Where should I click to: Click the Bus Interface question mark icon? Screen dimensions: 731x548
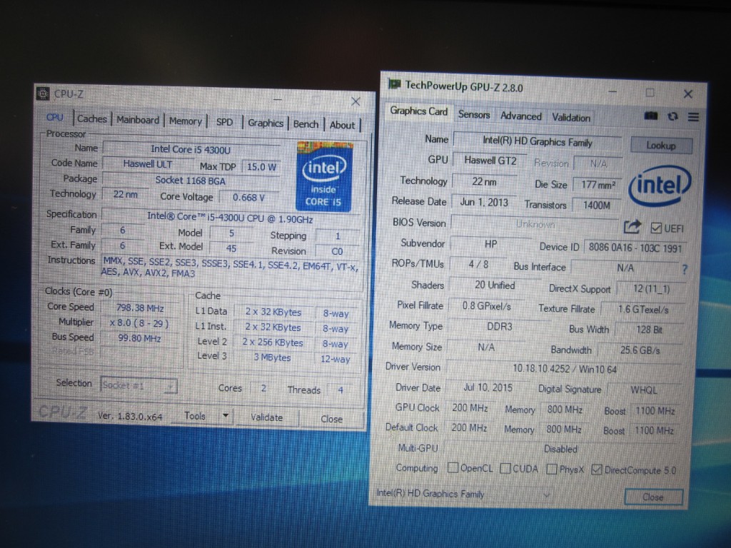pos(685,269)
